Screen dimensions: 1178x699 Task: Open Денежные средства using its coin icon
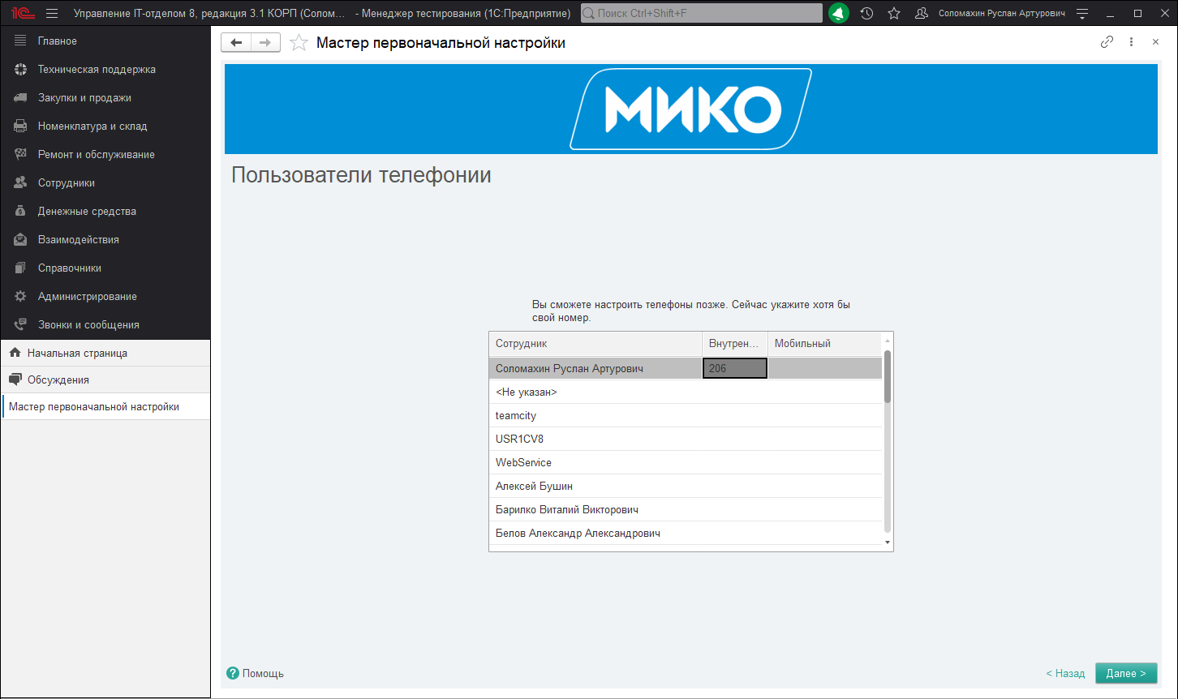(x=20, y=211)
